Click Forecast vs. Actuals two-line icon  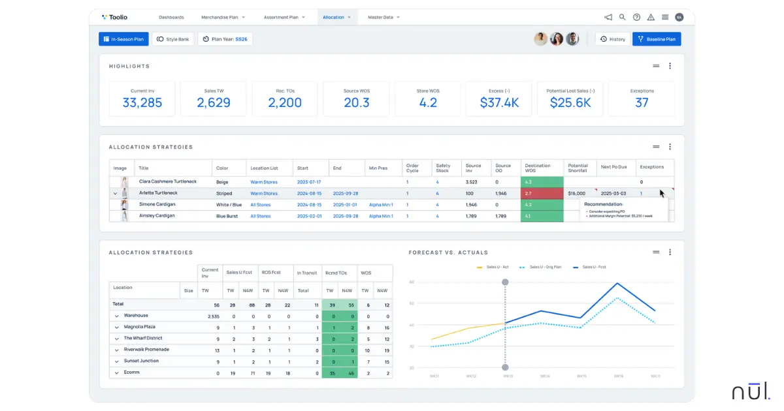656,252
